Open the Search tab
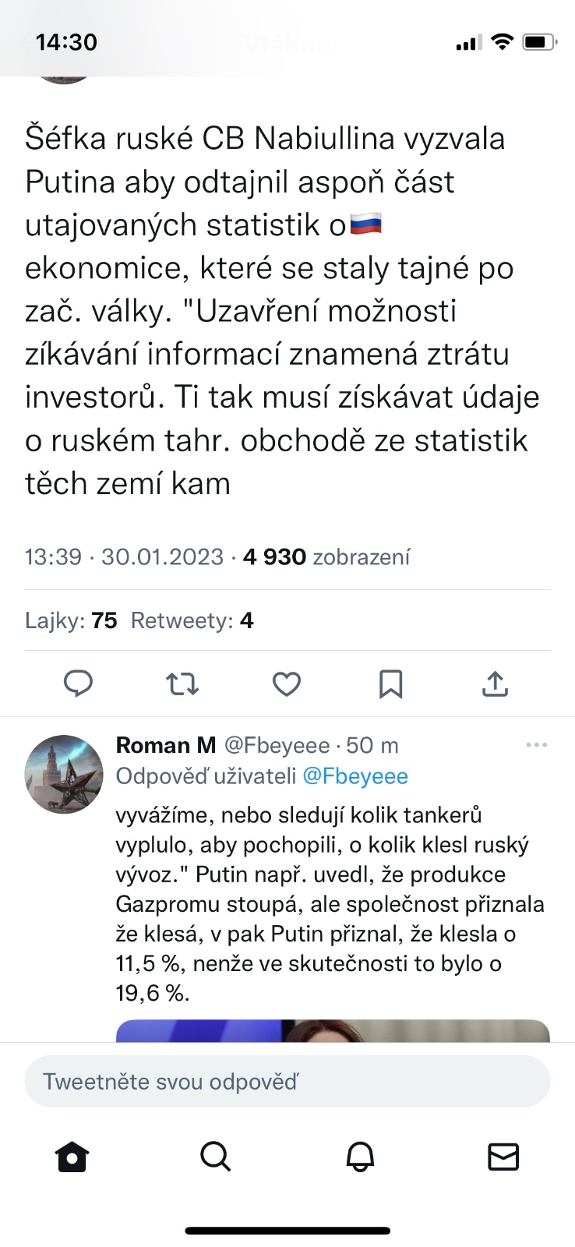 pyautogui.click(x=216, y=1157)
